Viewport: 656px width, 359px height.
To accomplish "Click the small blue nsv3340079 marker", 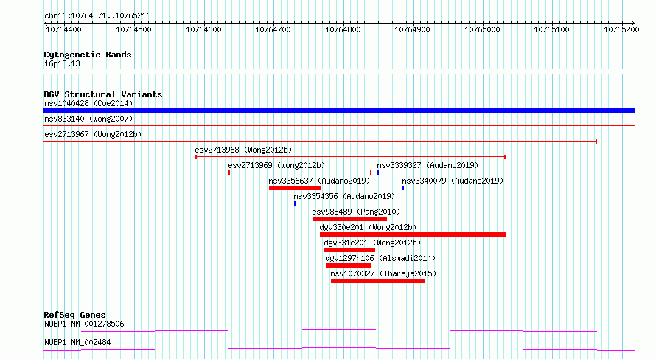I will click(x=403, y=188).
